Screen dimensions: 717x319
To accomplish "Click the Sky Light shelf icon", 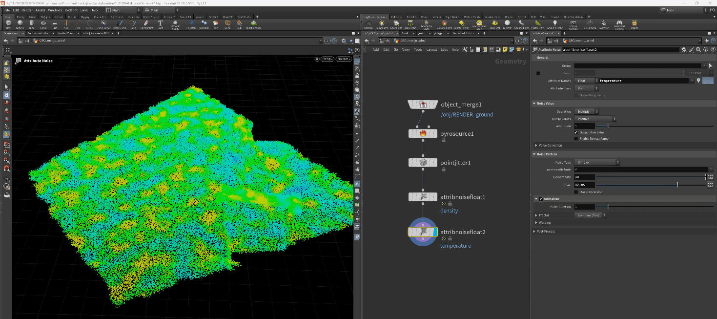I will click(494, 23).
